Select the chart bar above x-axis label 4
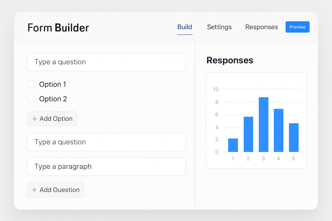This screenshot has height=221, width=332. coord(279,130)
